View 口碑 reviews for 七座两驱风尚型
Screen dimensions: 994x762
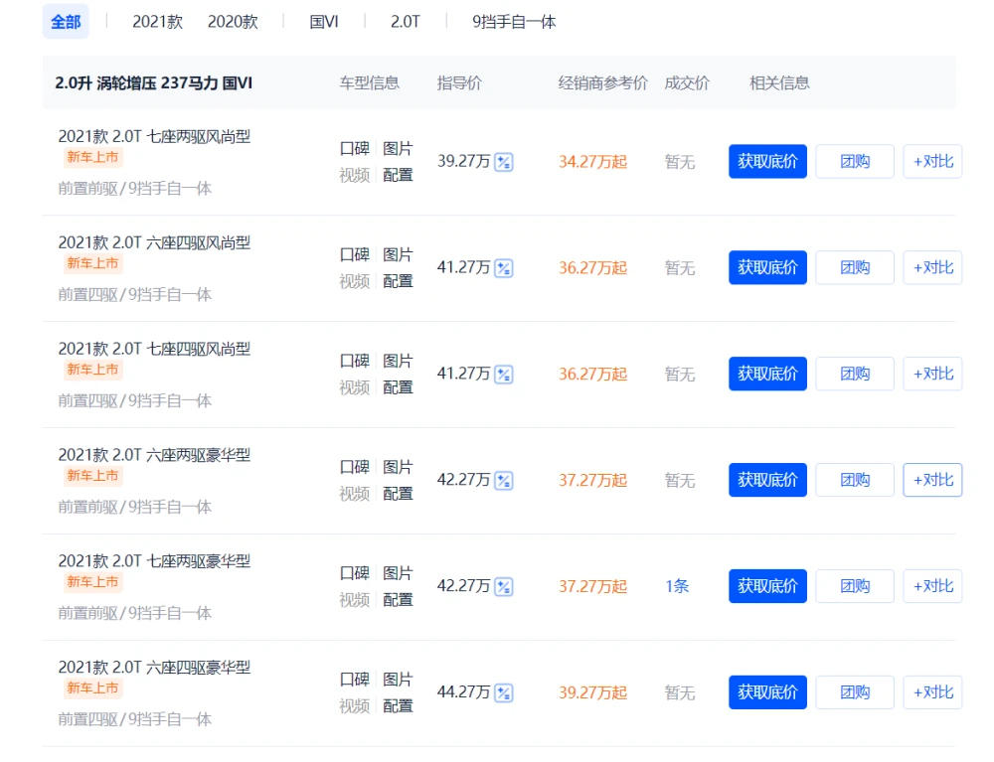tap(355, 149)
